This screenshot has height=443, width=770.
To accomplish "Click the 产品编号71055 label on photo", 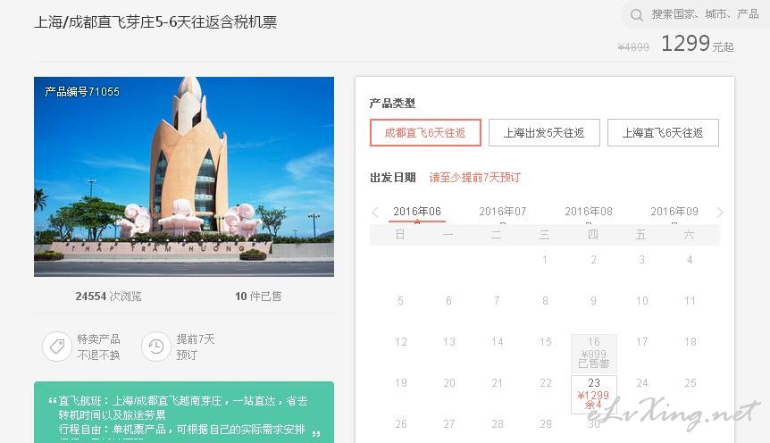I will [x=82, y=91].
